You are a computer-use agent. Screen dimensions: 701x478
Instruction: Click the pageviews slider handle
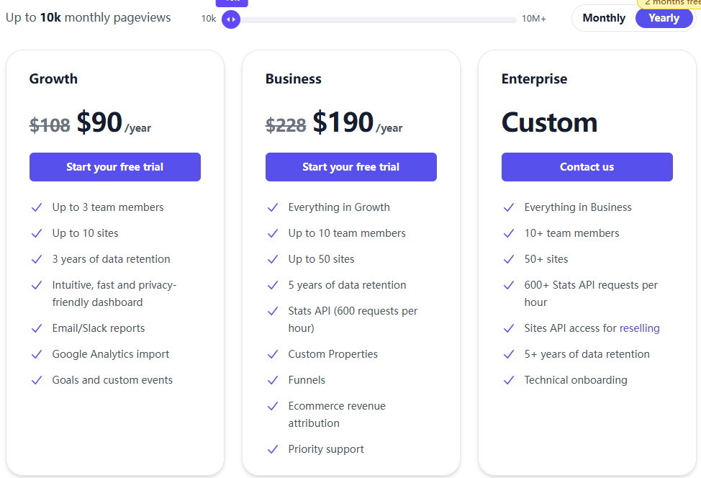point(231,19)
